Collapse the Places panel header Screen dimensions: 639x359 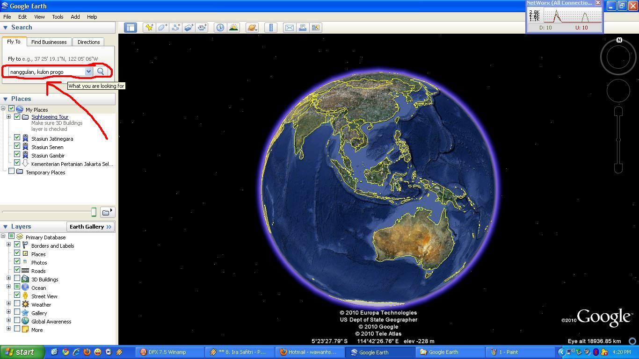click(6, 99)
